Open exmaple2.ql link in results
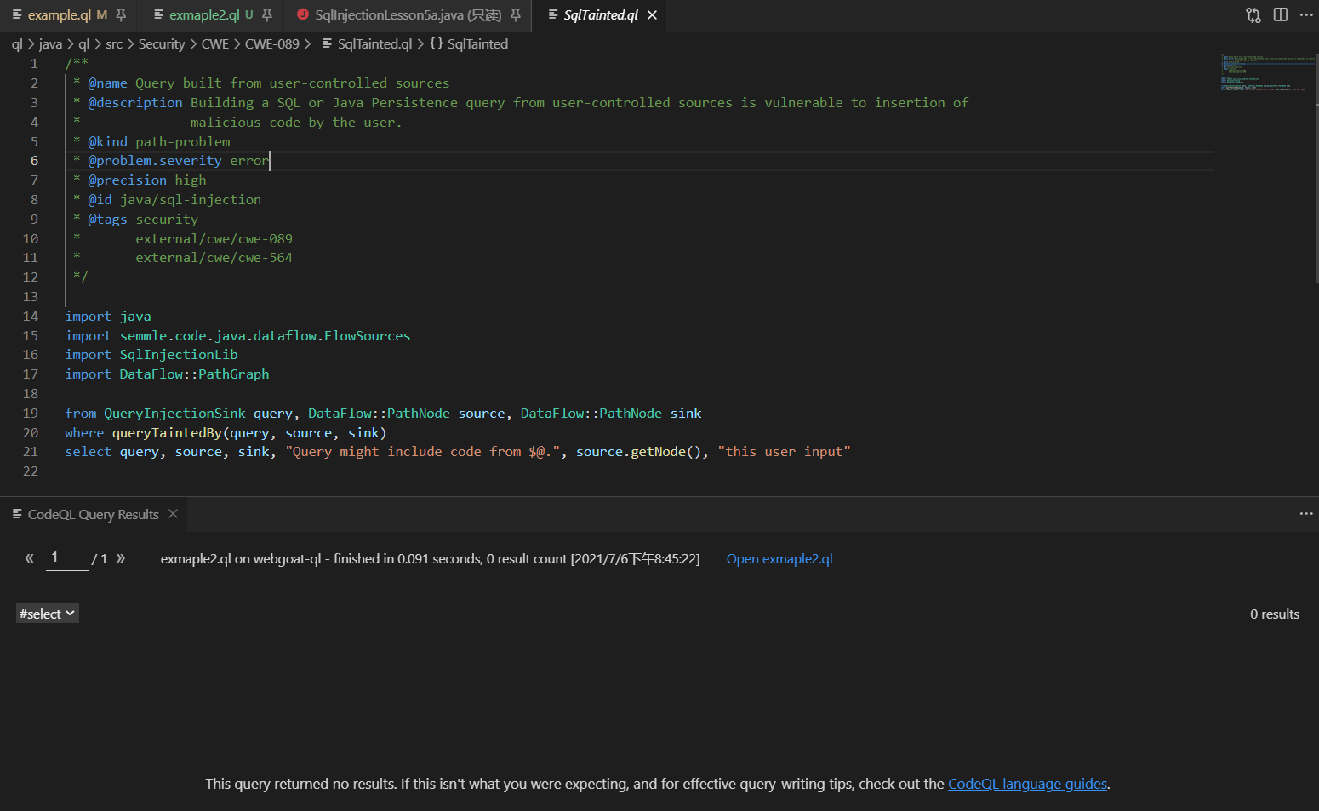 [x=779, y=559]
